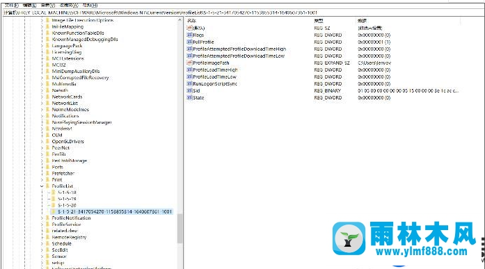Select the KnownFunctionTableDlls key

tap(78, 33)
